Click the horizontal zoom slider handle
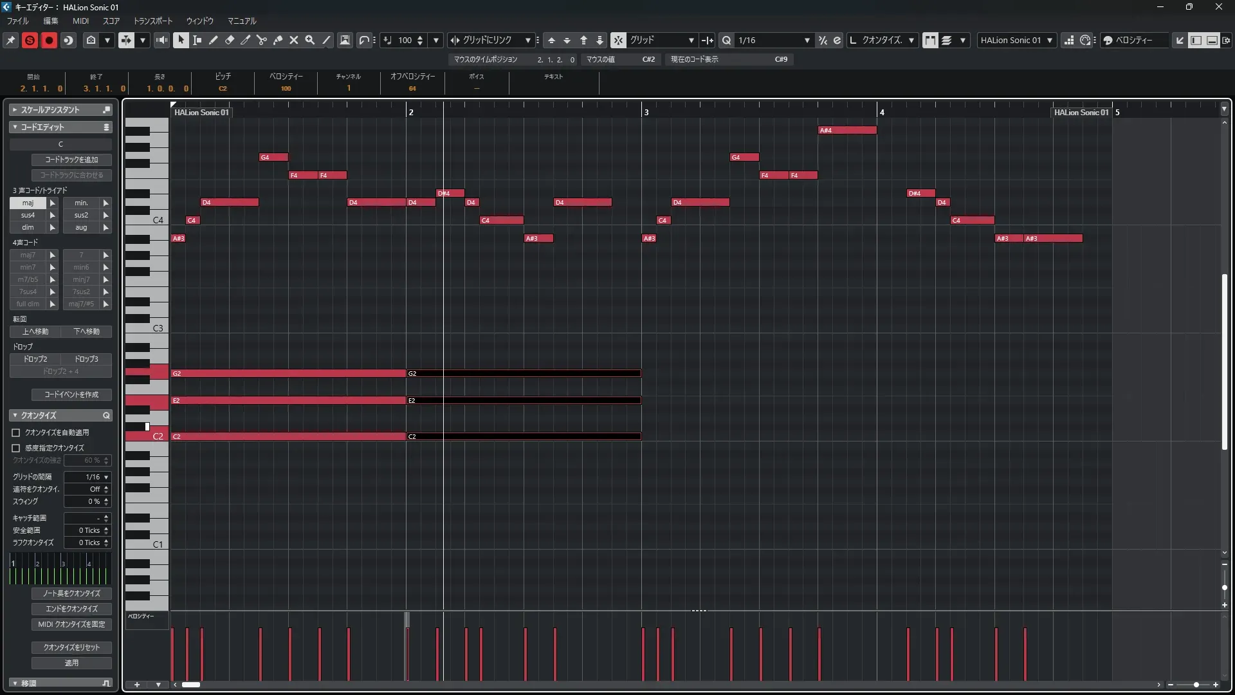 point(1196,685)
